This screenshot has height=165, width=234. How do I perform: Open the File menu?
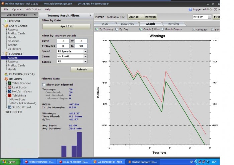(x=6, y=10)
